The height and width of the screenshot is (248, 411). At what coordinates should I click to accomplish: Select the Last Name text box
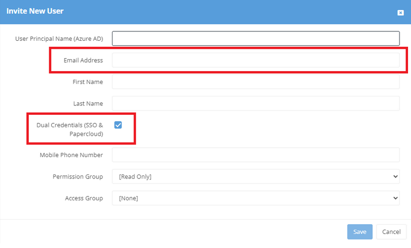pos(256,103)
